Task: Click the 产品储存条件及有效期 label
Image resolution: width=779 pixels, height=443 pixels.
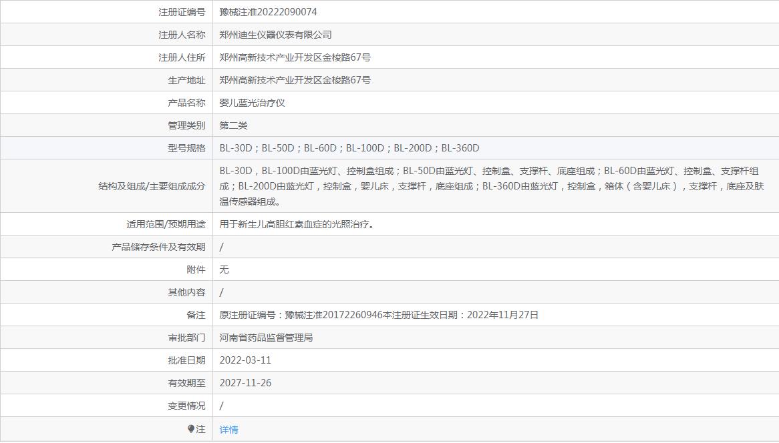Action: pyautogui.click(x=158, y=247)
